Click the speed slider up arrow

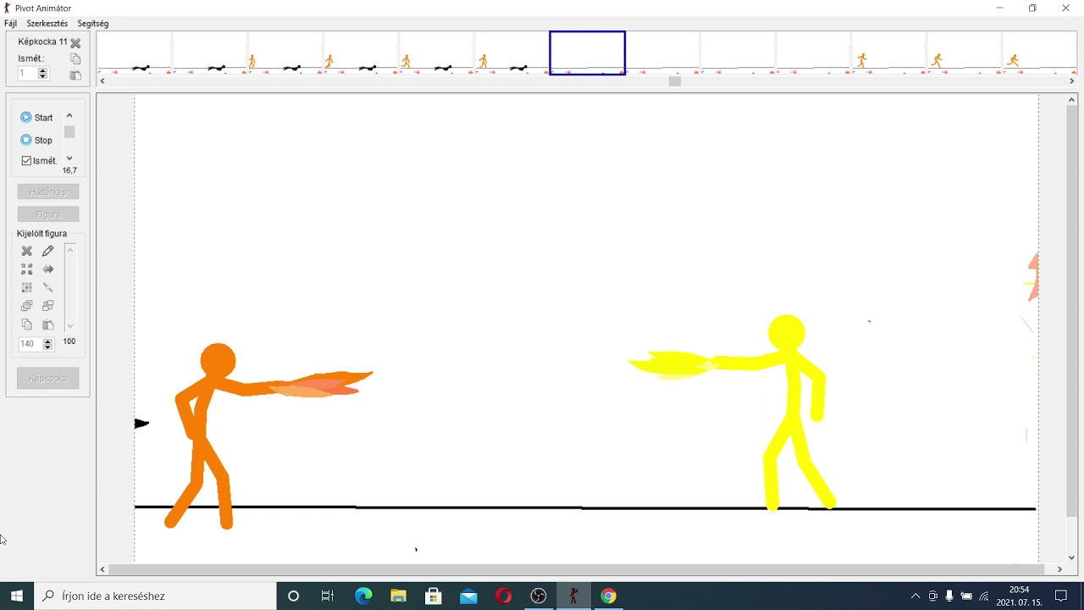click(69, 116)
